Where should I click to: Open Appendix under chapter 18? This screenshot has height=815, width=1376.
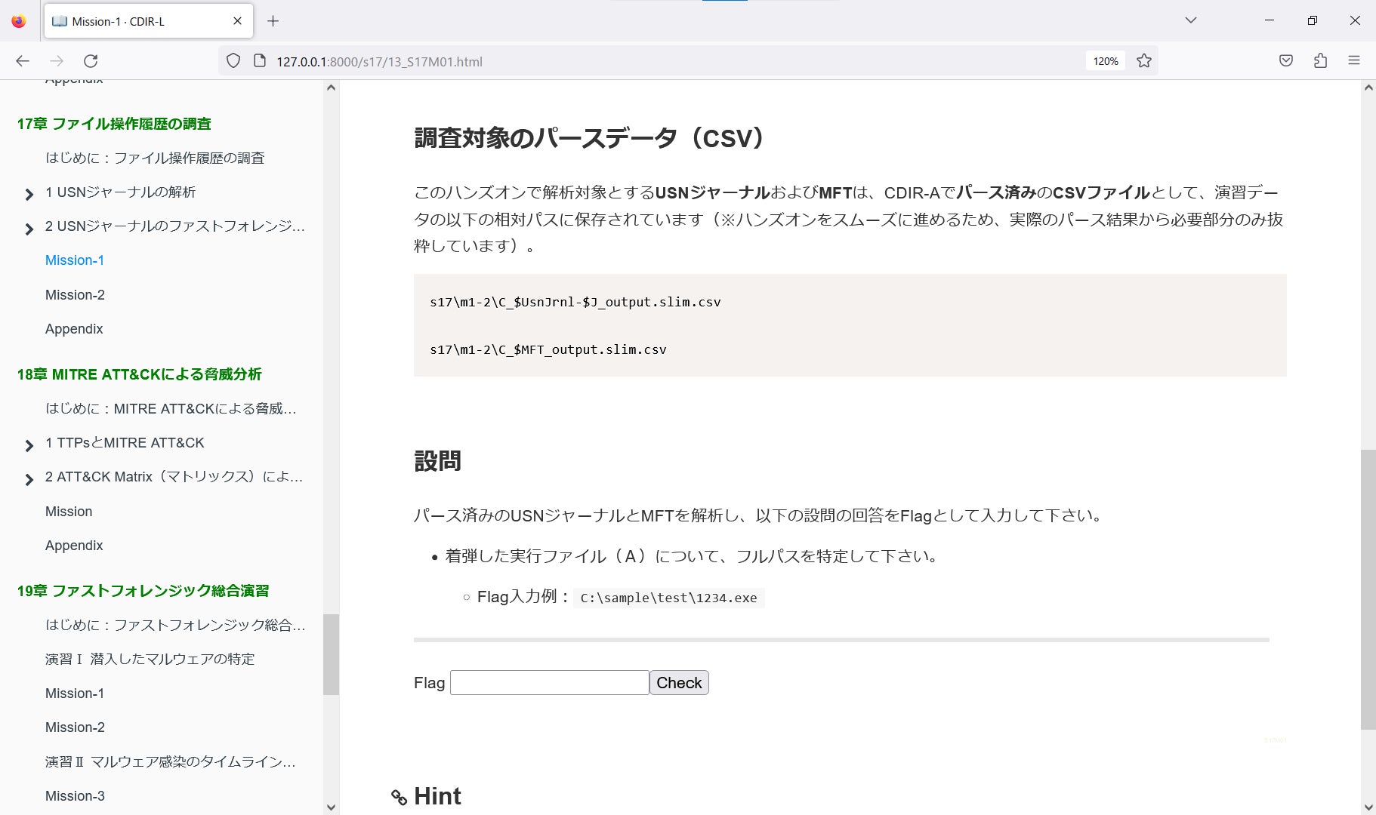pos(74,545)
